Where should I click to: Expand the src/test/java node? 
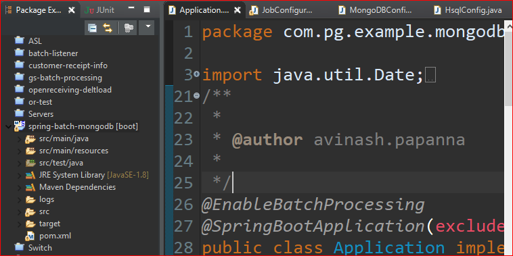click(x=20, y=163)
